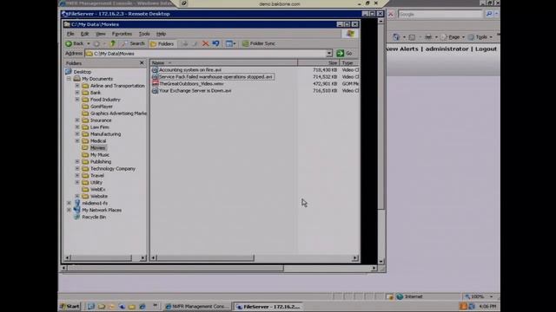Open the Tools menu in Explorer
Image resolution: width=556 pixels, height=312 pixels.
144,34
